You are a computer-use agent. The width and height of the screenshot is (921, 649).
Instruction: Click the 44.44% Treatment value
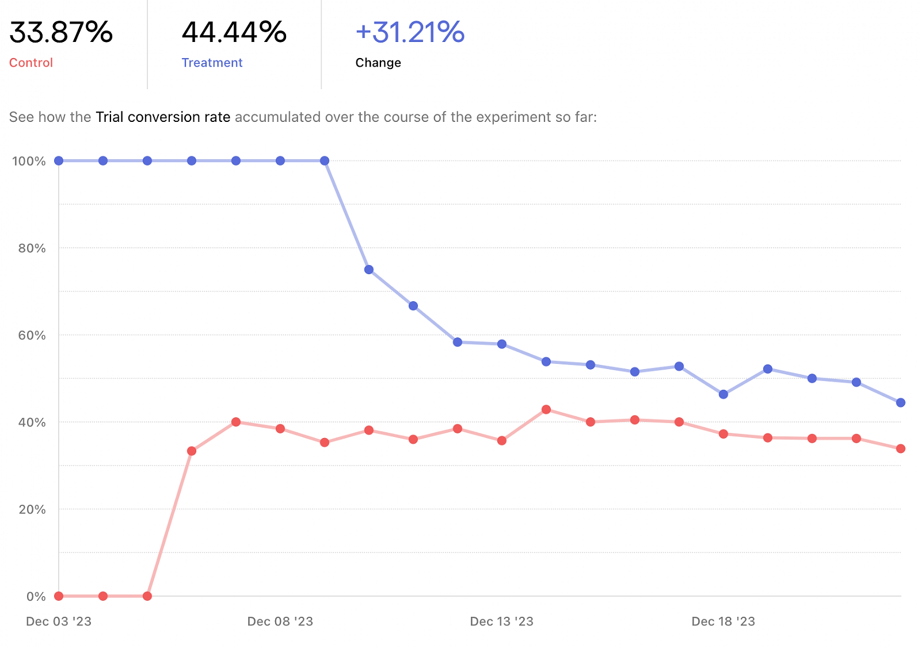pyautogui.click(x=234, y=32)
